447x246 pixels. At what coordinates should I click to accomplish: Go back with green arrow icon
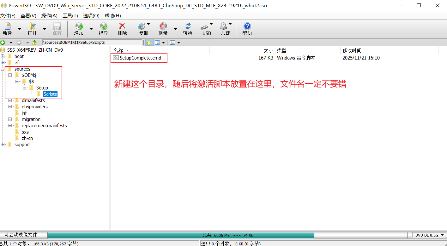pos(3,43)
